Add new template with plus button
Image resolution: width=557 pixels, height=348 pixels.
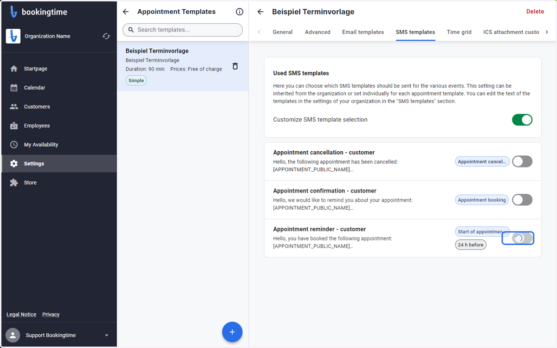(x=232, y=332)
